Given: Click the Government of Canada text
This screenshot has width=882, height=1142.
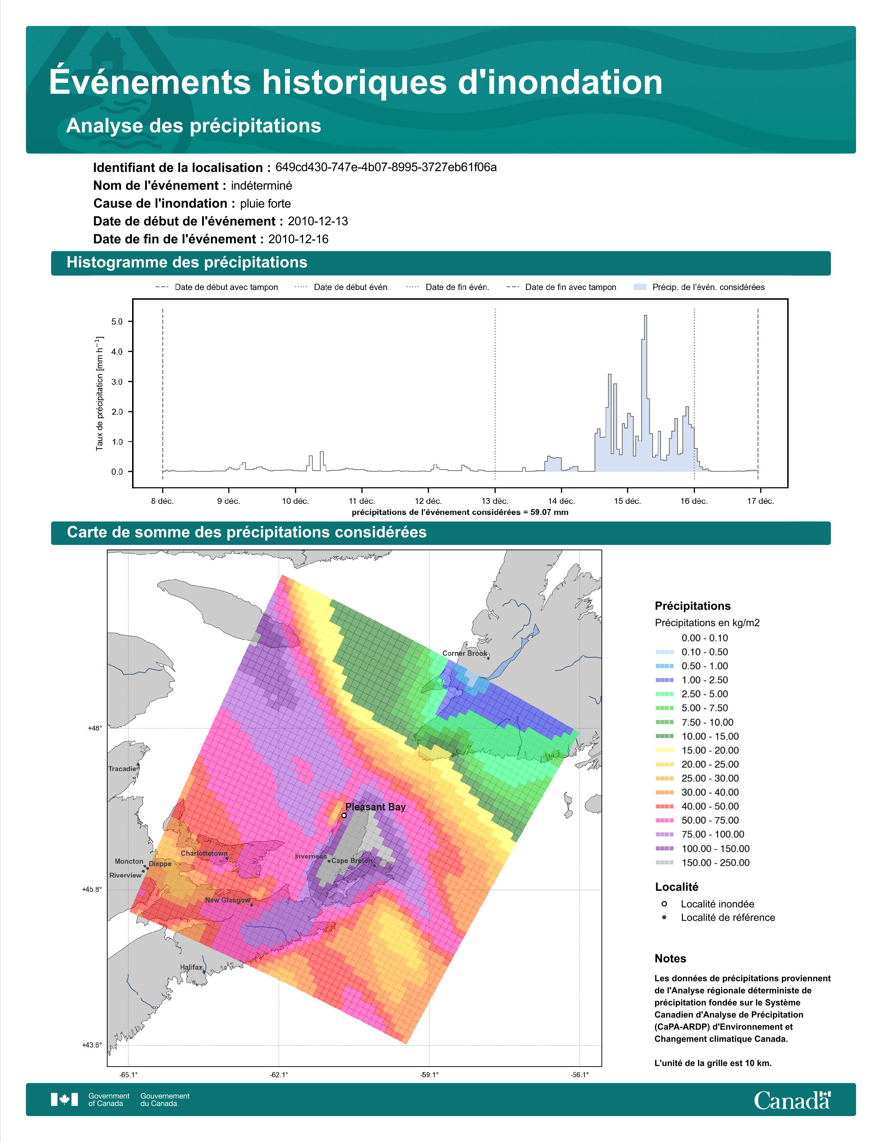Looking at the screenshot, I should click(x=109, y=1100).
